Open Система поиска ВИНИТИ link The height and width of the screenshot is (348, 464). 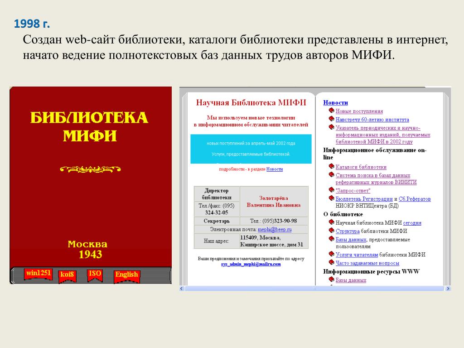click(376, 179)
